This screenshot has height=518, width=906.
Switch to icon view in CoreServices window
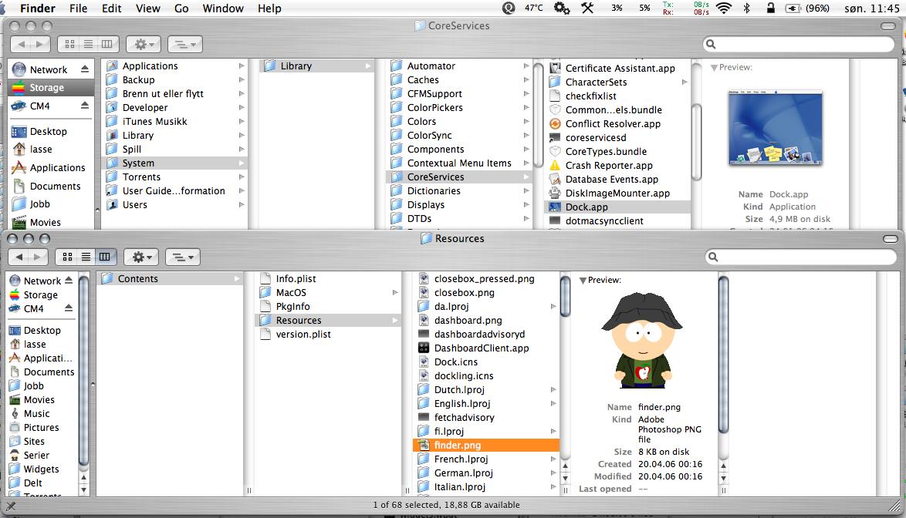tap(70, 44)
